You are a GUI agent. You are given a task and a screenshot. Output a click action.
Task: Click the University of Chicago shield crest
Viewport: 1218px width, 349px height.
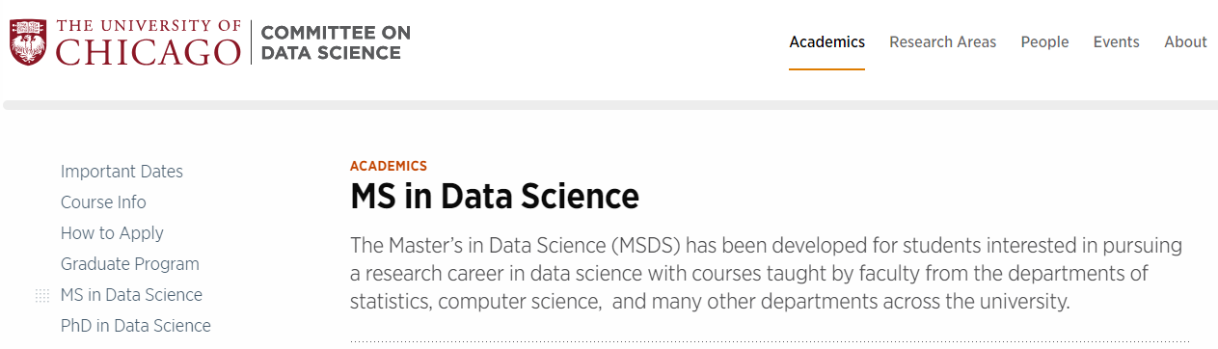(30, 42)
